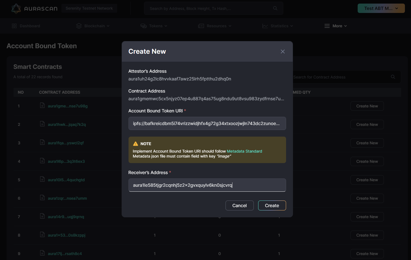Click the CONTRACT ADDRESS column header
Screen dimensions: 411x260
click(x=59, y=92)
